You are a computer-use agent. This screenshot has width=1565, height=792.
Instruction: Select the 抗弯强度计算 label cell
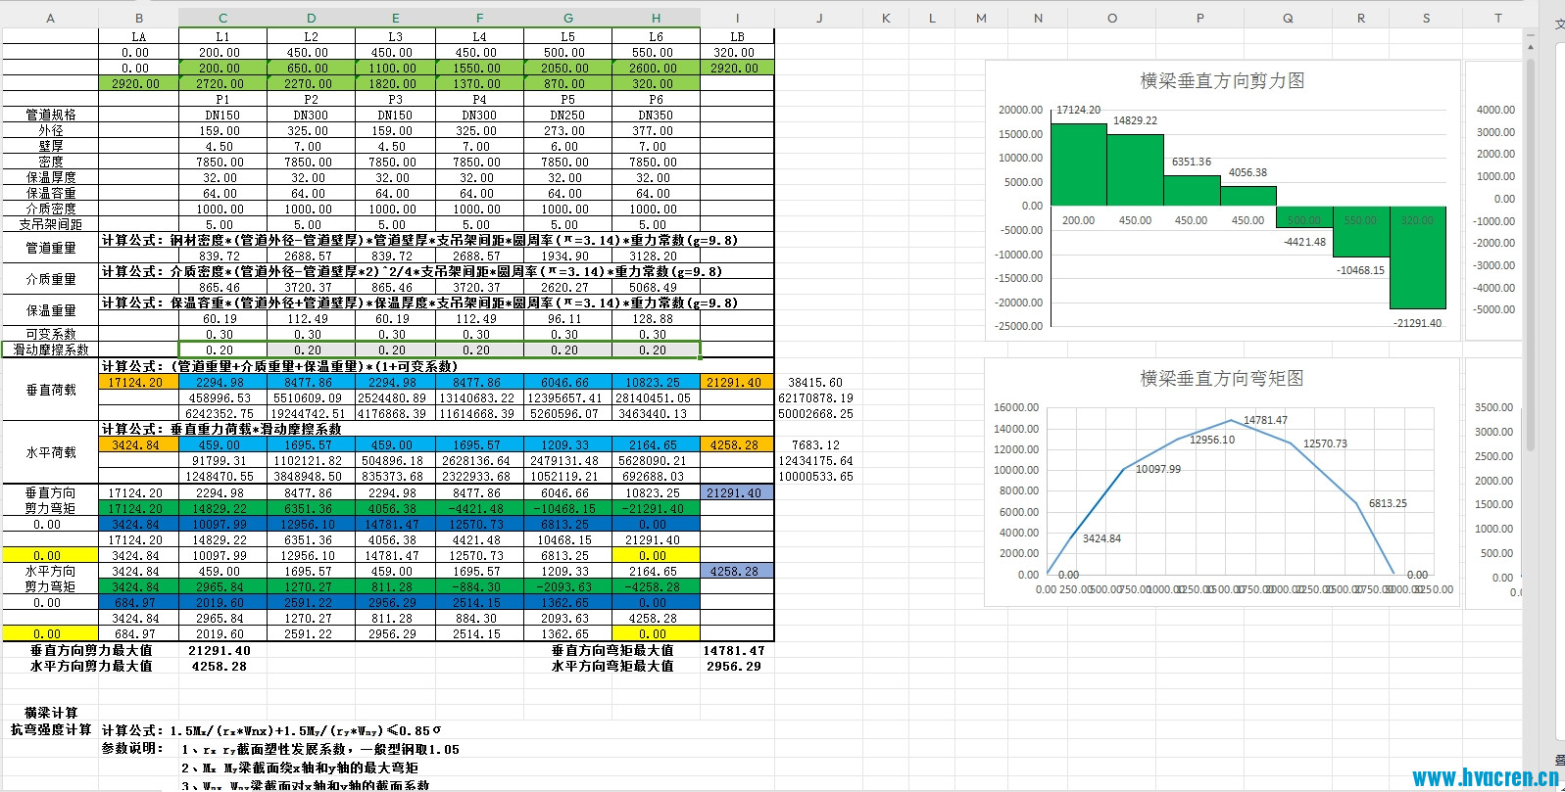pyautogui.click(x=51, y=730)
